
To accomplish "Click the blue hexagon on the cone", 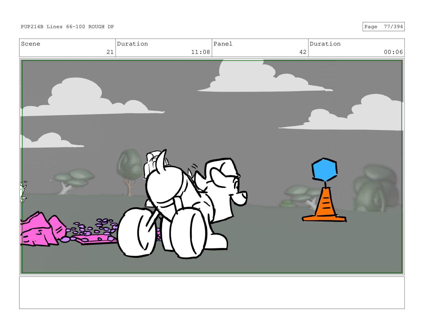I will pyautogui.click(x=324, y=170).
